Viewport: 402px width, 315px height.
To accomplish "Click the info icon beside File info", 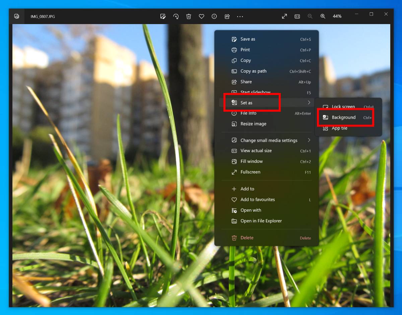I will point(234,113).
